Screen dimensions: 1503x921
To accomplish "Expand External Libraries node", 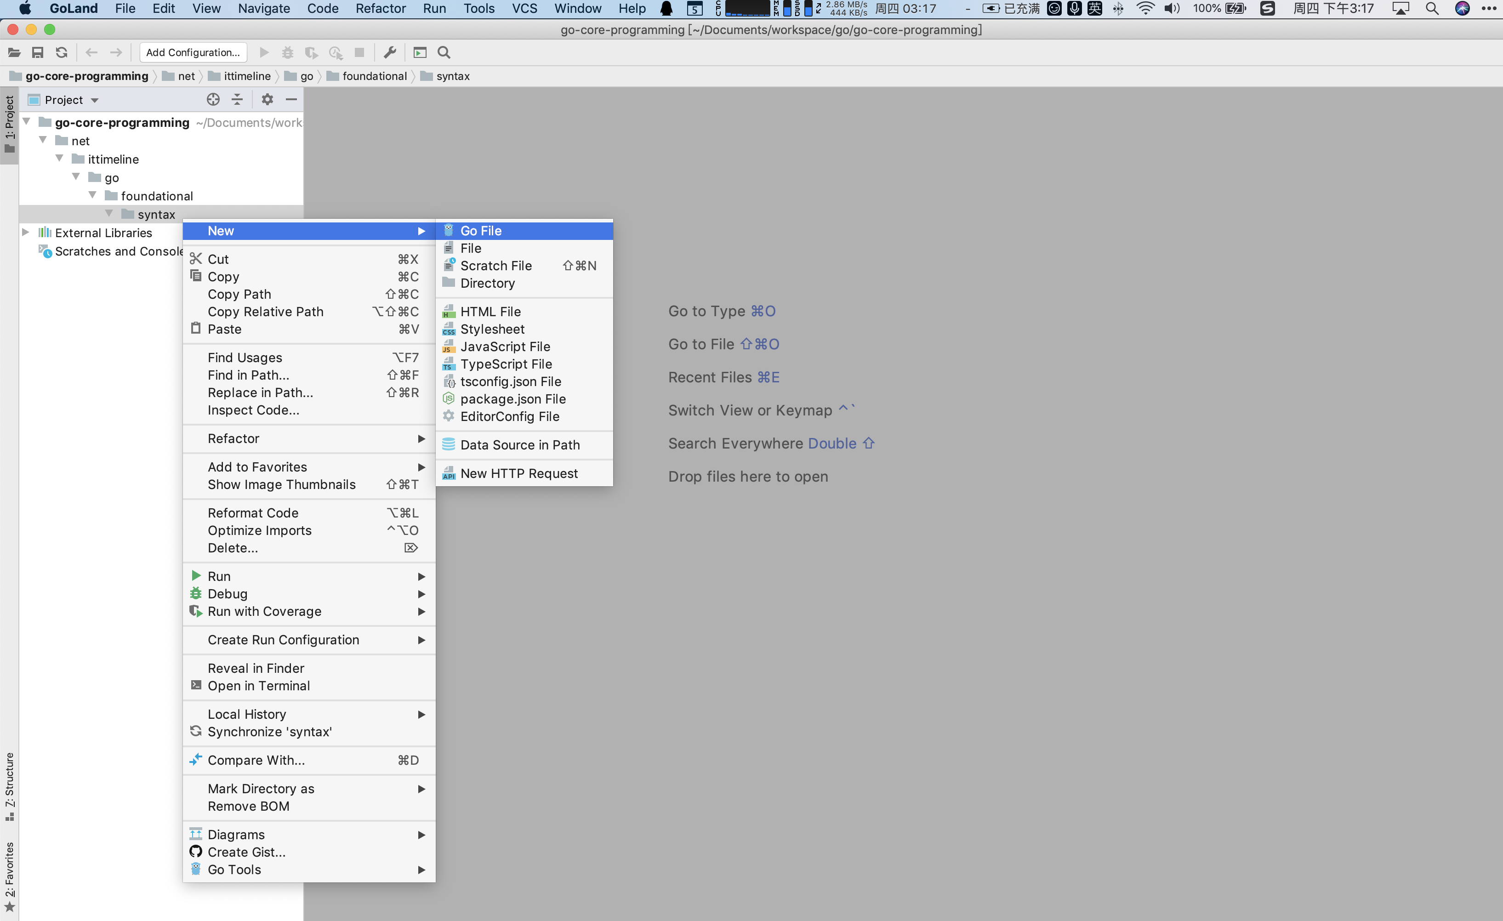I will click(26, 233).
